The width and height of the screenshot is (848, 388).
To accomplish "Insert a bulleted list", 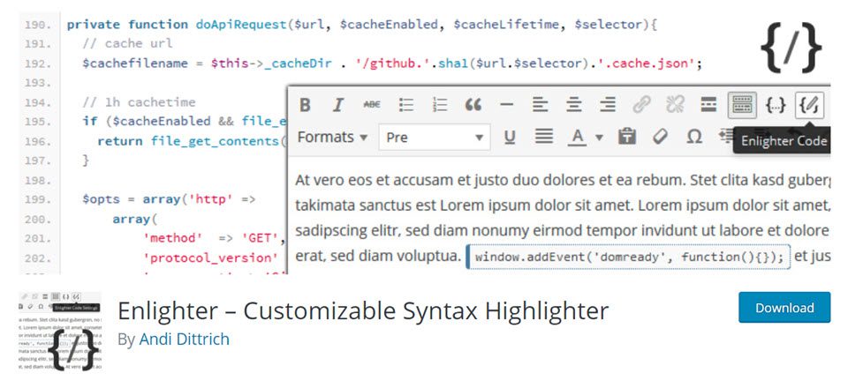I will click(x=406, y=105).
